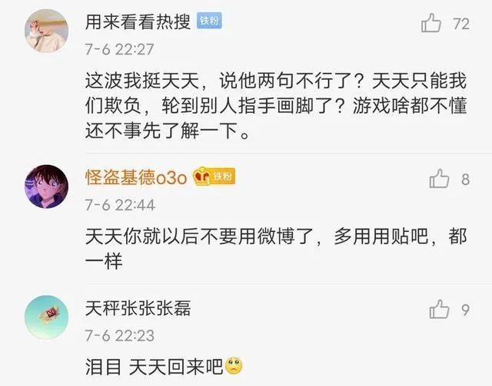Click the blue 铁粉 badge
492x386 pixels.
[x=209, y=21]
